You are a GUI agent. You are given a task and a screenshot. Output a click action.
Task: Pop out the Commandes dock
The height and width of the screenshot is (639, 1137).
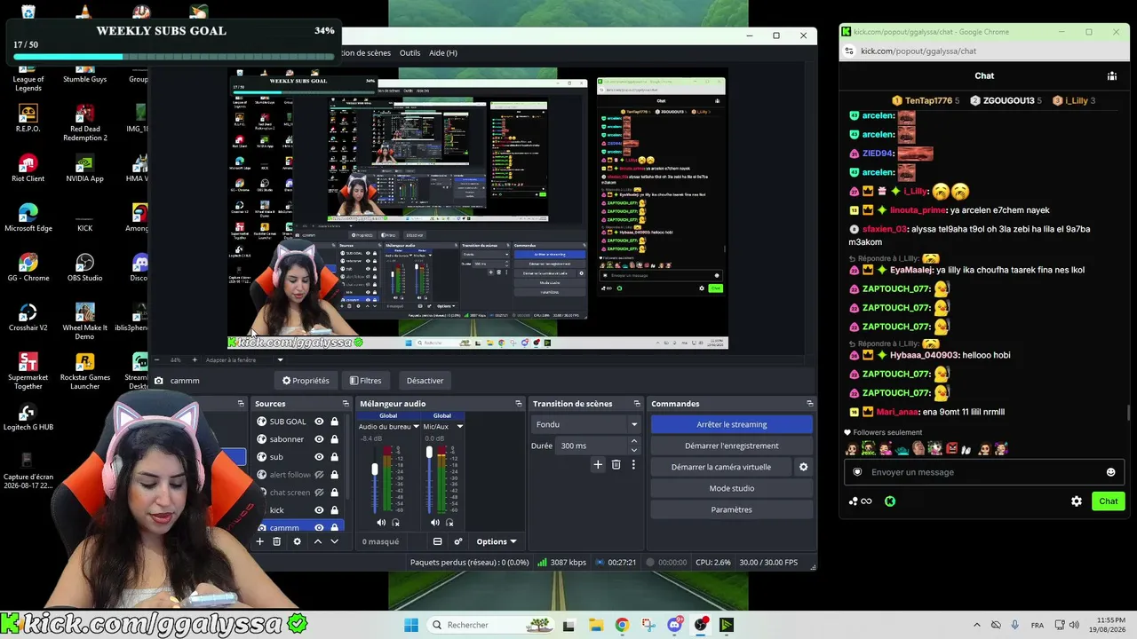(x=809, y=404)
